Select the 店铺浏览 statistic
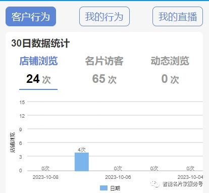The height and width of the screenshot is (193, 209). (x=38, y=61)
